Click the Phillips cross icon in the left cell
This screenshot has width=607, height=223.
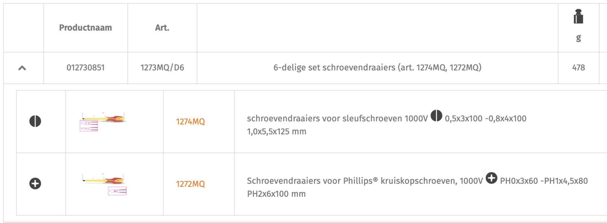(x=35, y=184)
